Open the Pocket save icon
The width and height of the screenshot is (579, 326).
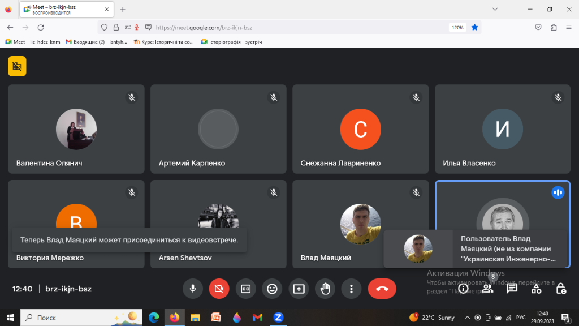point(538,27)
